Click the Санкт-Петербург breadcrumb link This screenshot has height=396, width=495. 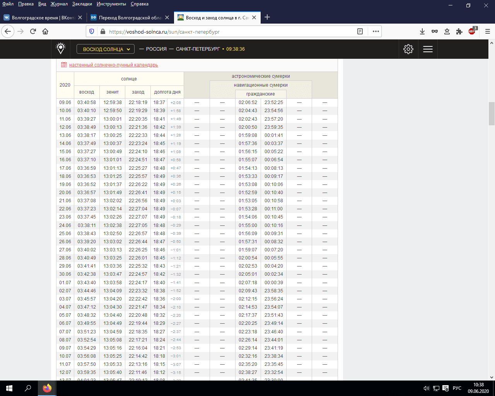[x=198, y=49]
